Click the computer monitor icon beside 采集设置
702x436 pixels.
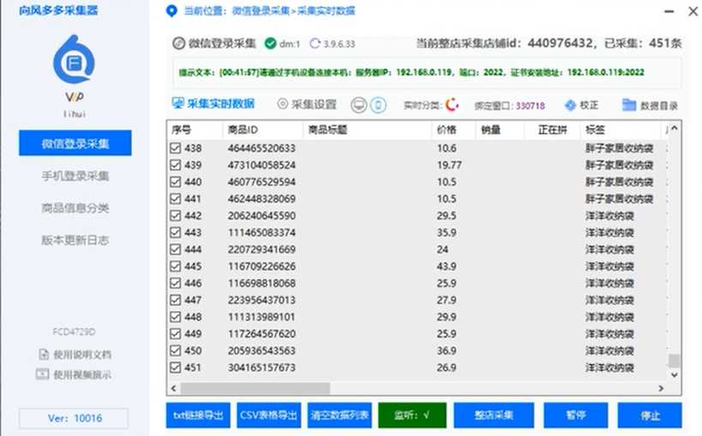tap(358, 105)
